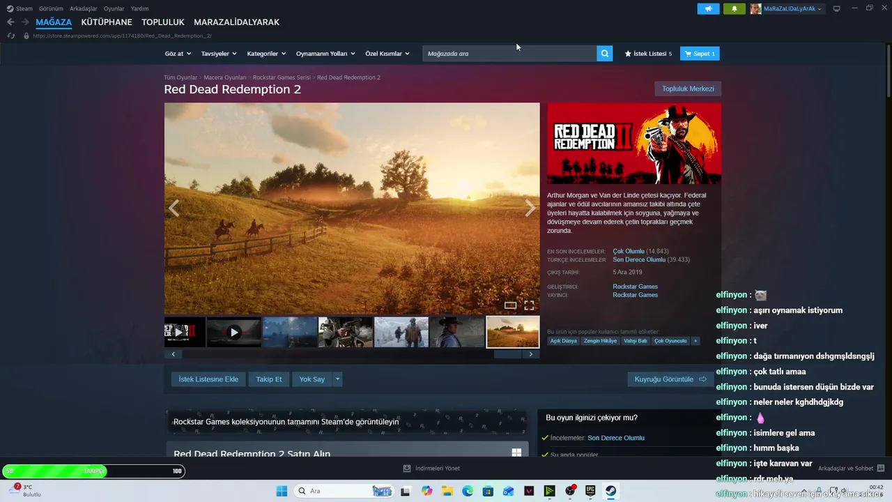Open Epic Games Launcher from taskbar
The width and height of the screenshot is (892, 502).
pyautogui.click(x=590, y=491)
